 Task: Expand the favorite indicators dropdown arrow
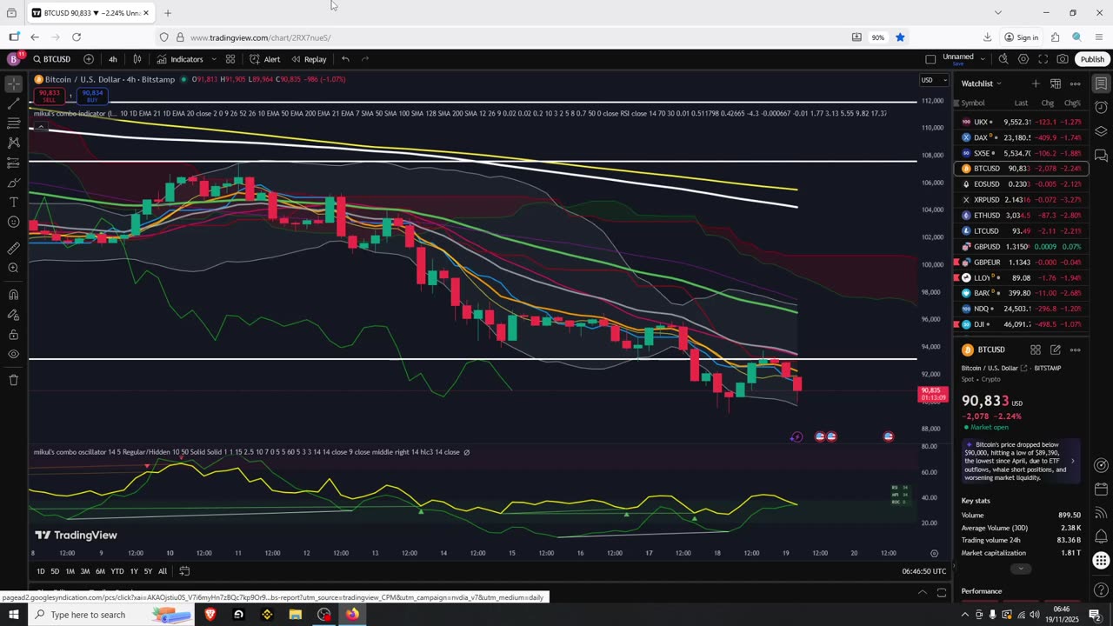[x=214, y=59]
